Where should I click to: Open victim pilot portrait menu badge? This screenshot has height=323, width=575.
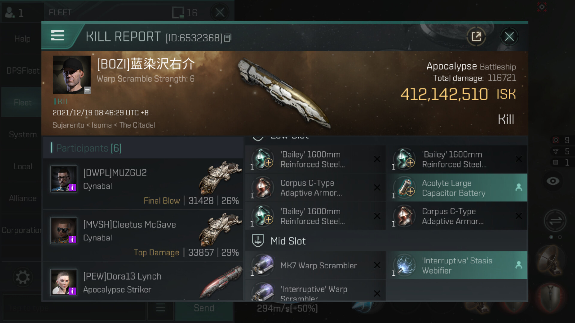point(87,90)
